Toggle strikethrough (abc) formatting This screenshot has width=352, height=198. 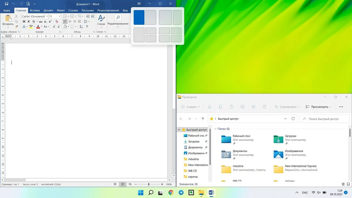(x=40, y=21)
